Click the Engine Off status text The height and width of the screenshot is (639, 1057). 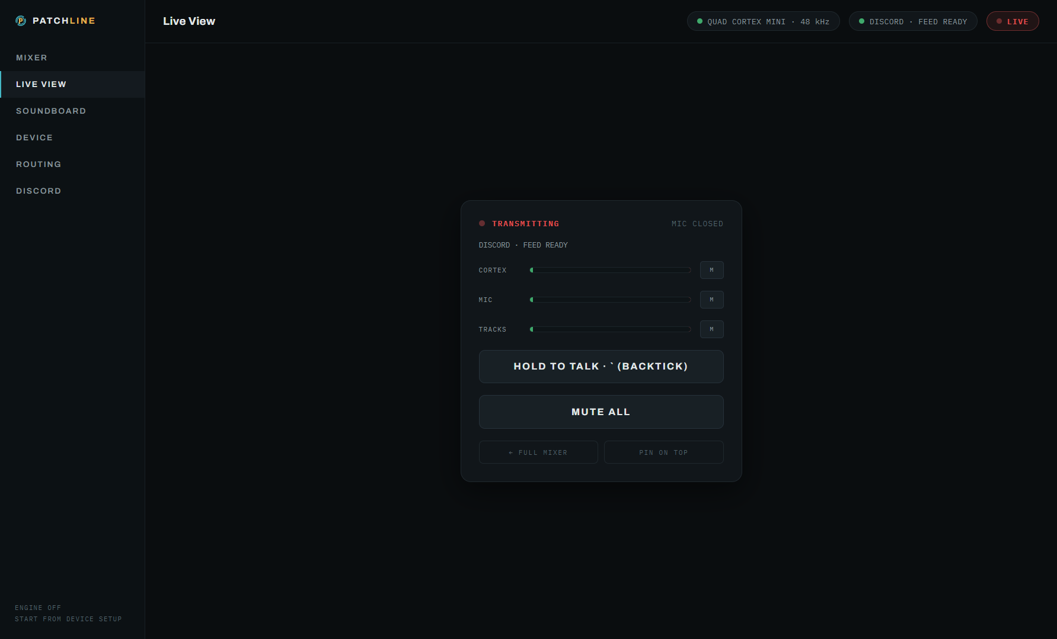[x=38, y=608]
